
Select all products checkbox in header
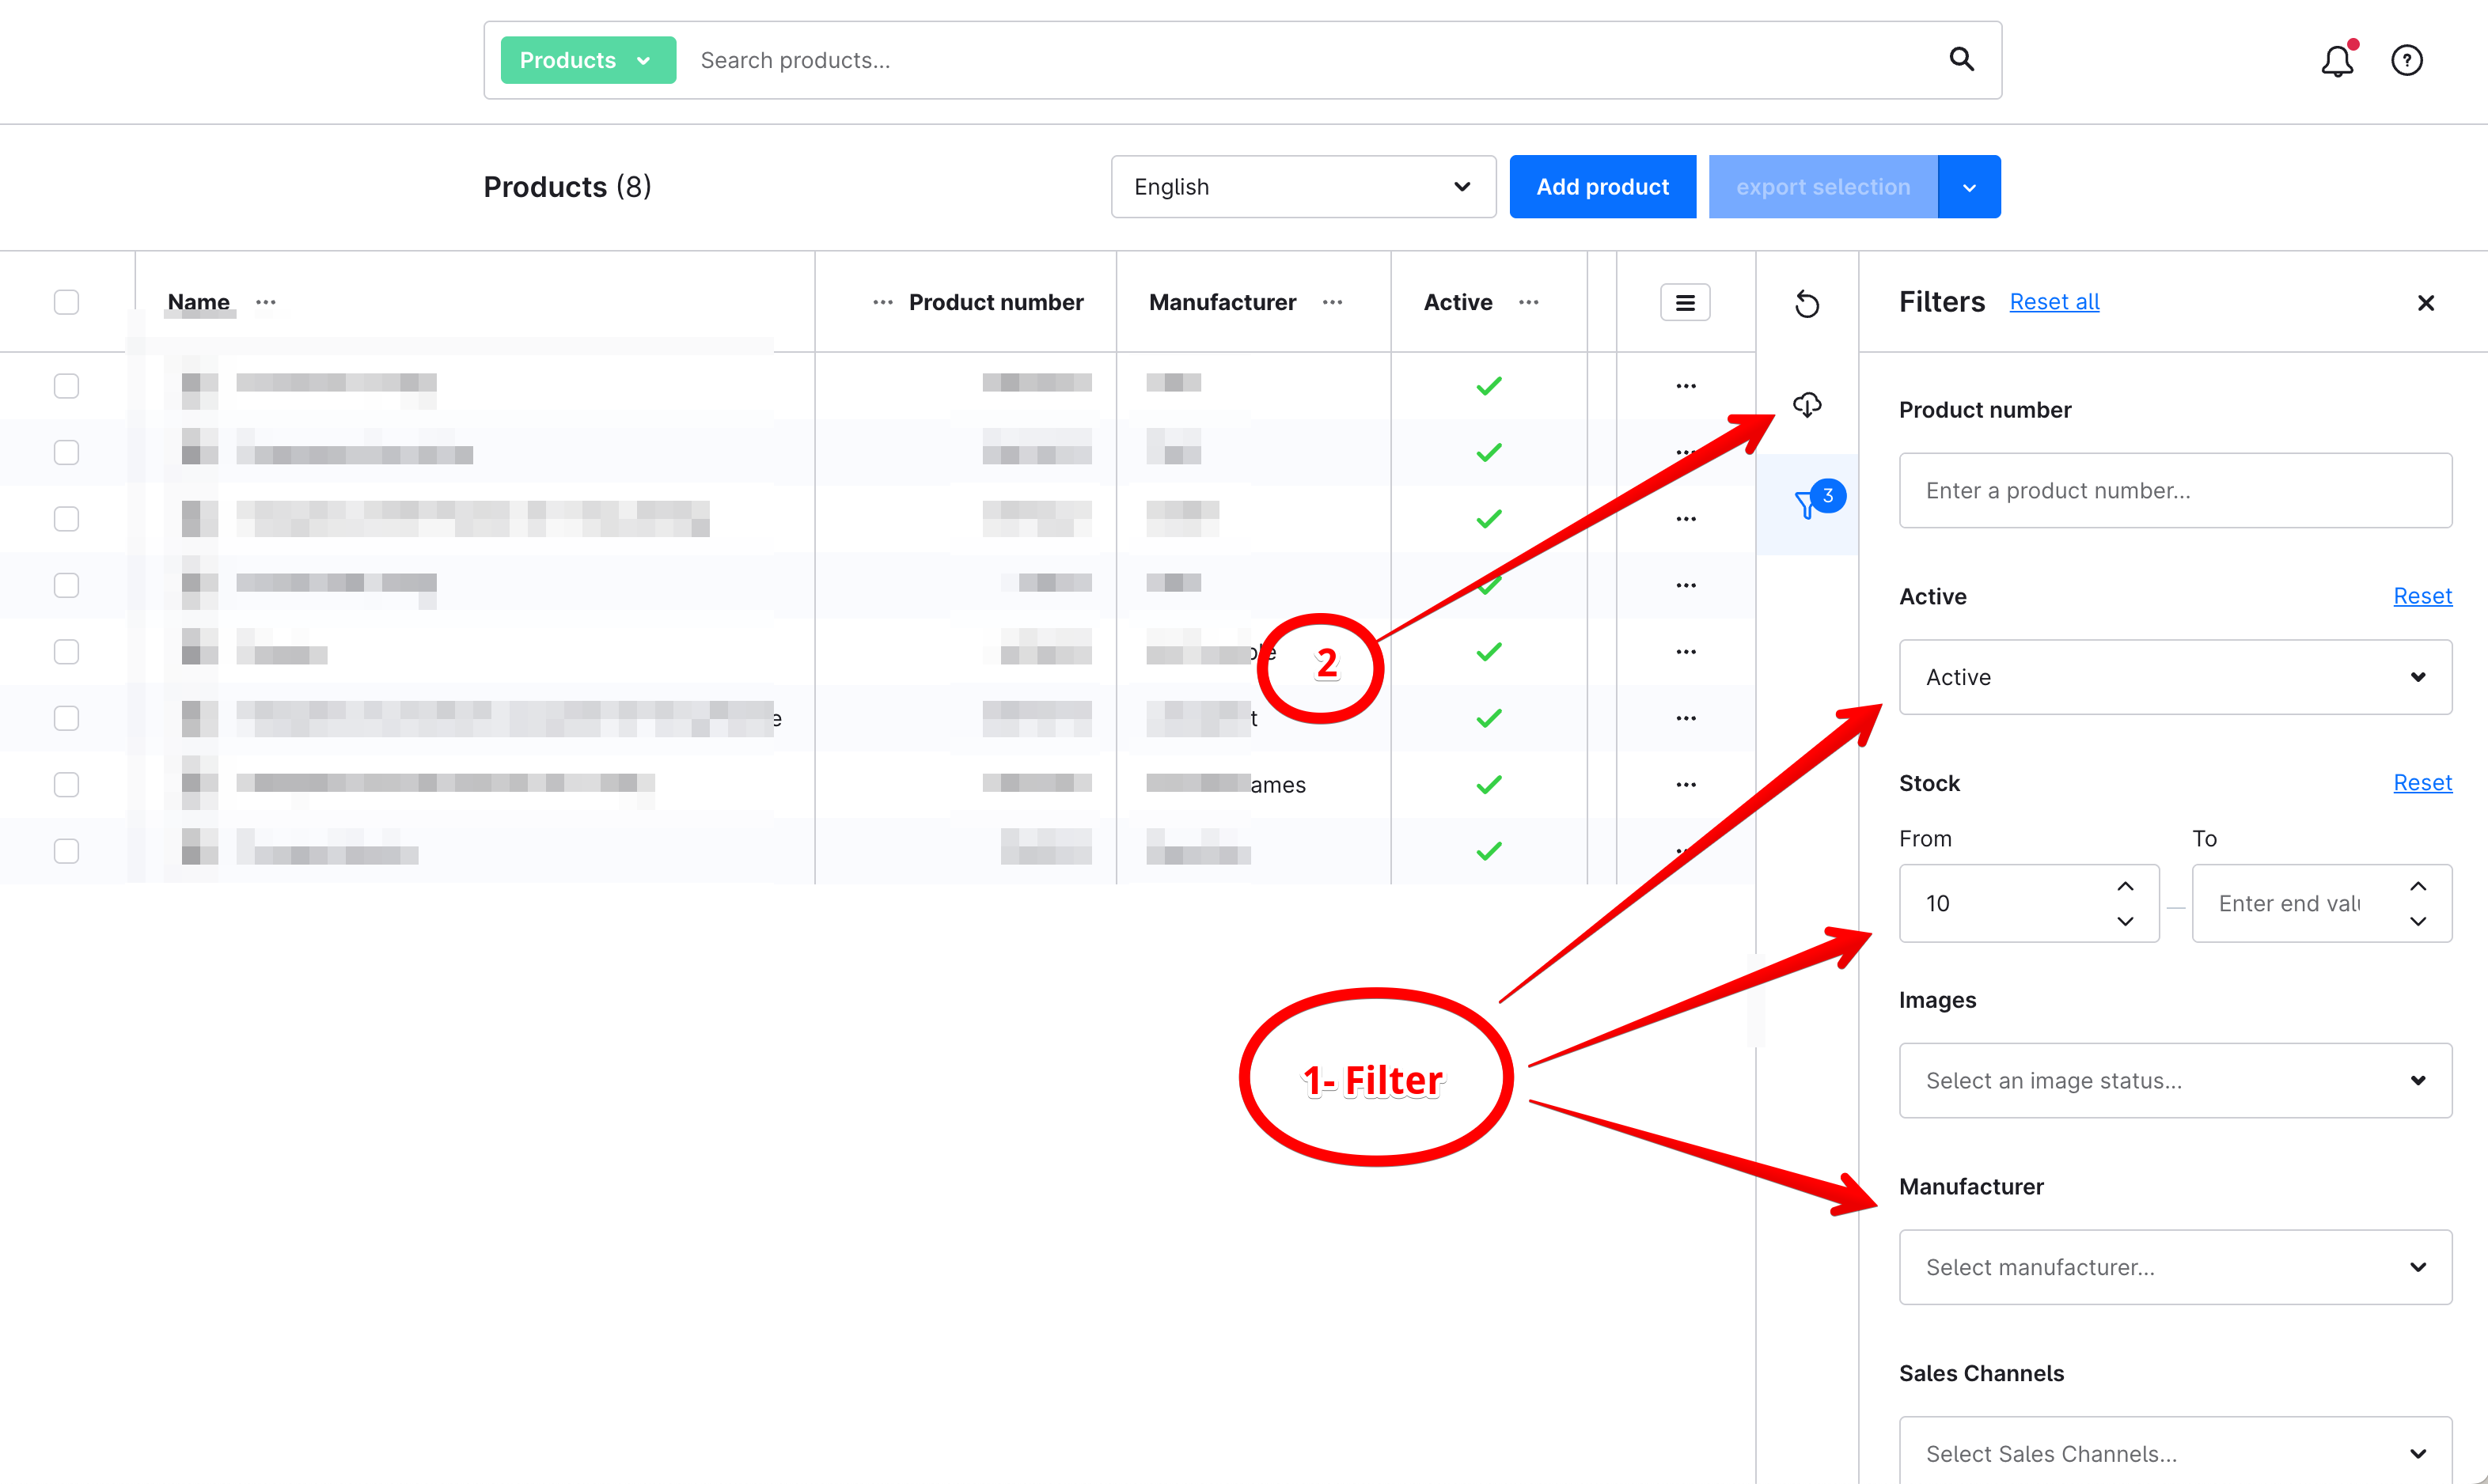66,302
